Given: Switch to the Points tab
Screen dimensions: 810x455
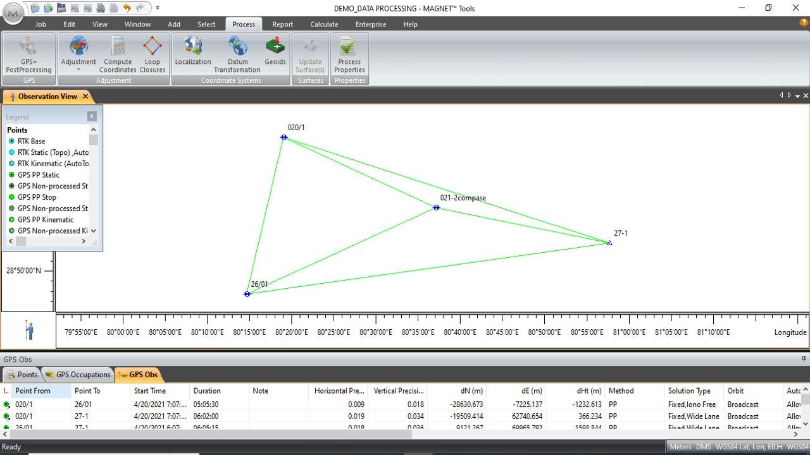Looking at the screenshot, I should pos(22,375).
